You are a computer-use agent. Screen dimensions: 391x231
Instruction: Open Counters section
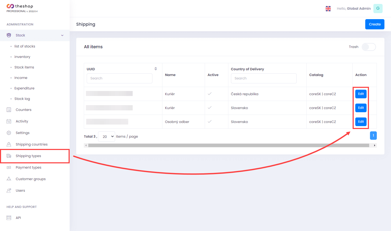tap(24, 110)
